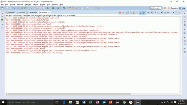The width and height of the screenshot is (187, 105).
Task: Switch to the Javadoc tab
Action: click(21, 13)
